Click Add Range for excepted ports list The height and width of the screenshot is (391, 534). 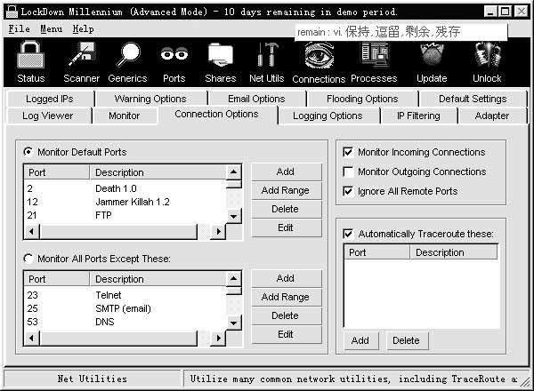[x=286, y=297]
